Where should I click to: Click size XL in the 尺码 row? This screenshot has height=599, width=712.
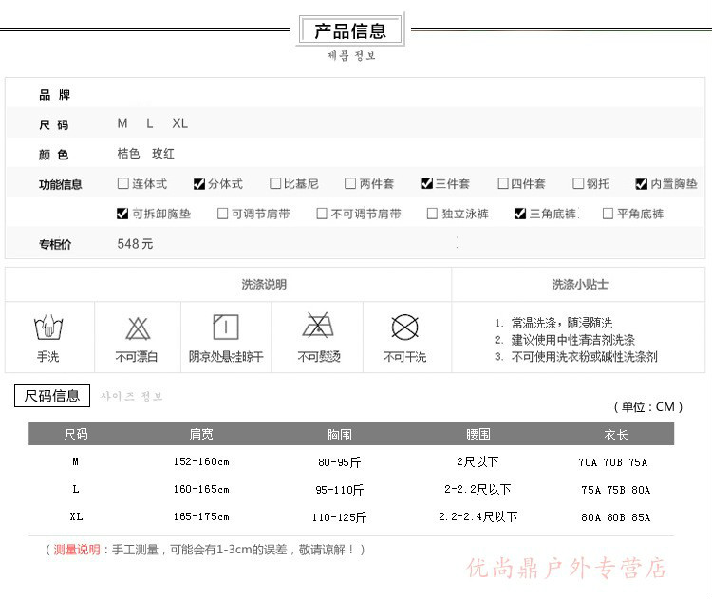pyautogui.click(x=179, y=124)
